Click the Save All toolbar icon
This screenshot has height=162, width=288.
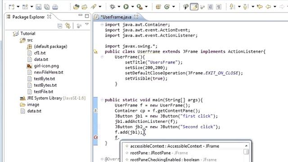pyautogui.click(x=47, y=7)
